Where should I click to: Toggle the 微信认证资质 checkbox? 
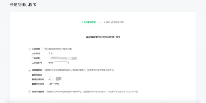pyautogui.click(x=30, y=92)
